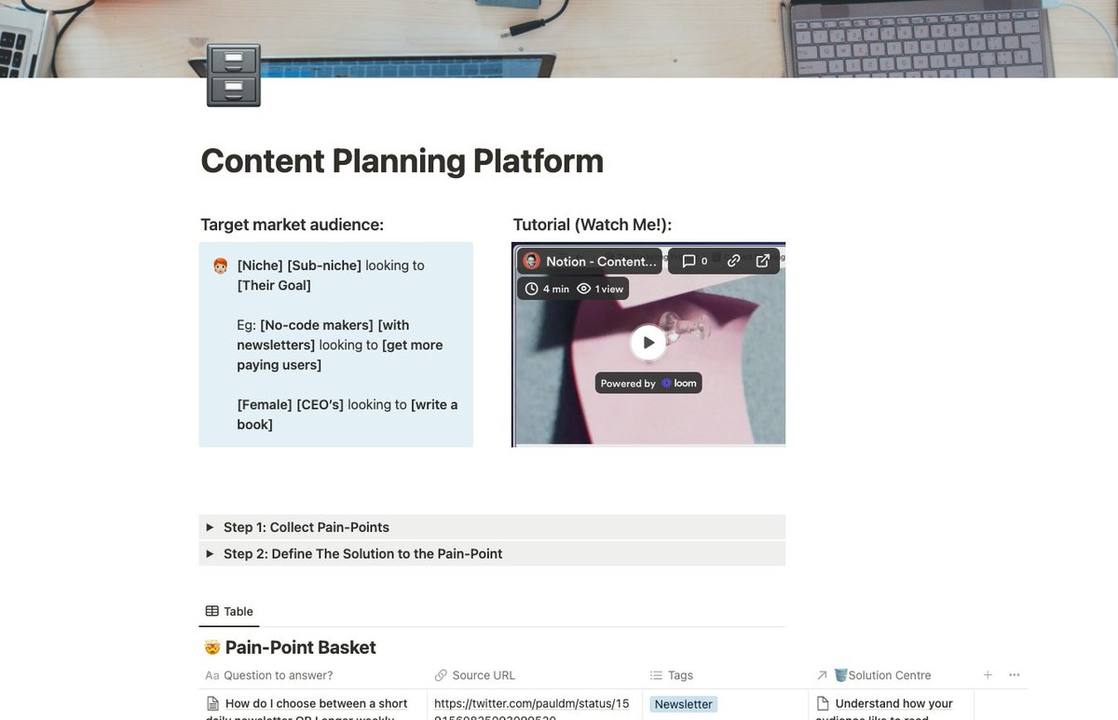This screenshot has height=720, width=1118.
Task: Open Understand how your audience page
Action: click(893, 704)
